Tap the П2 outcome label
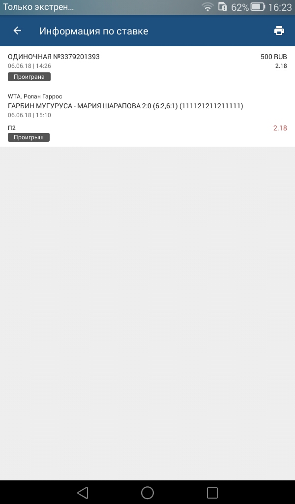 [x=12, y=128]
